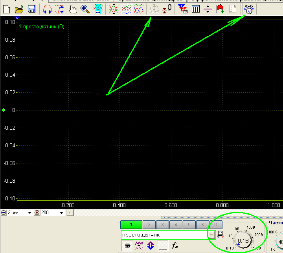Open the '200' value dropdown
Viewport: 283px width, 253px height.
point(61,213)
